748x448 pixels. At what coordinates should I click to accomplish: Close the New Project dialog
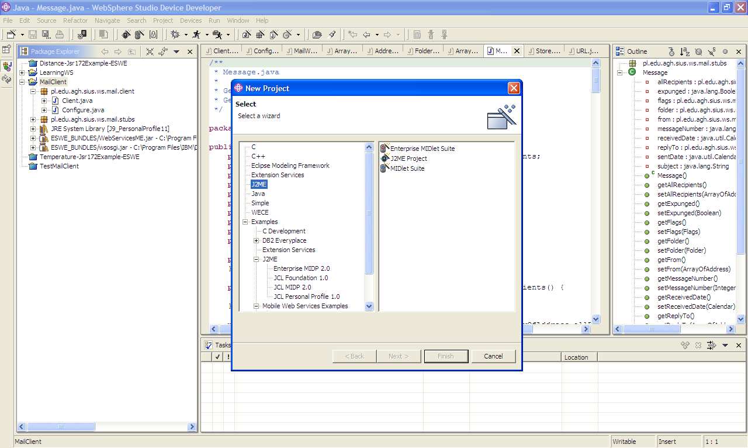point(514,88)
